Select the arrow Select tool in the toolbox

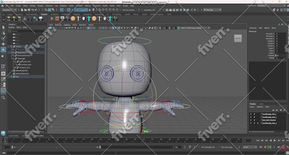[x=3, y=28]
